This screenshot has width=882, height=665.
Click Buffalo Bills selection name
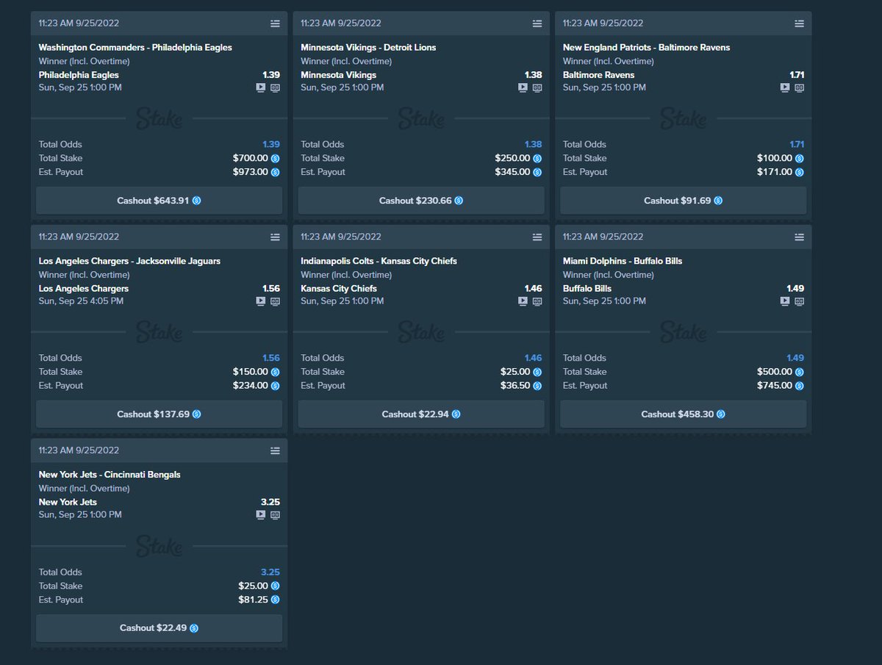pyautogui.click(x=587, y=289)
